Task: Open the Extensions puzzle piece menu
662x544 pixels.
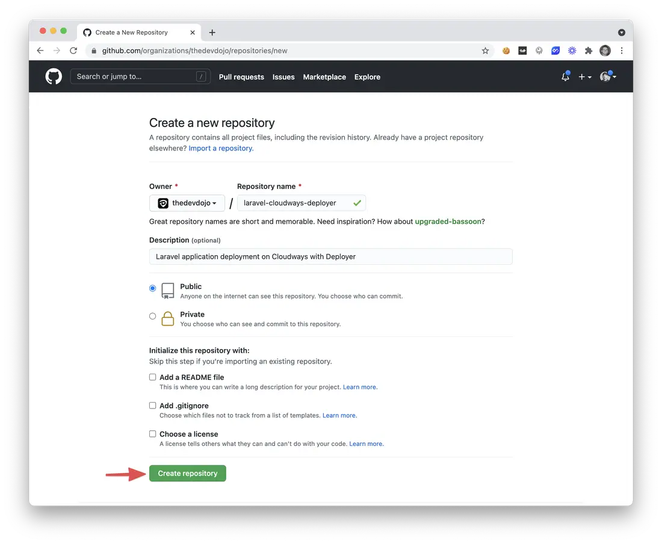Action: coord(588,51)
